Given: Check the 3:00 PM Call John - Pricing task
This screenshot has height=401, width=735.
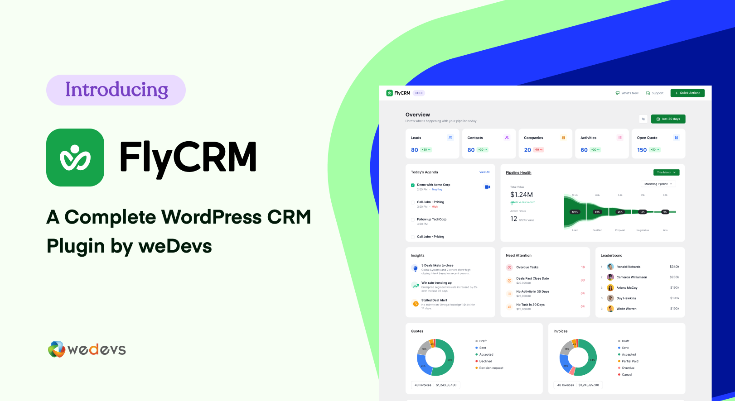Looking at the screenshot, I should pos(413,202).
